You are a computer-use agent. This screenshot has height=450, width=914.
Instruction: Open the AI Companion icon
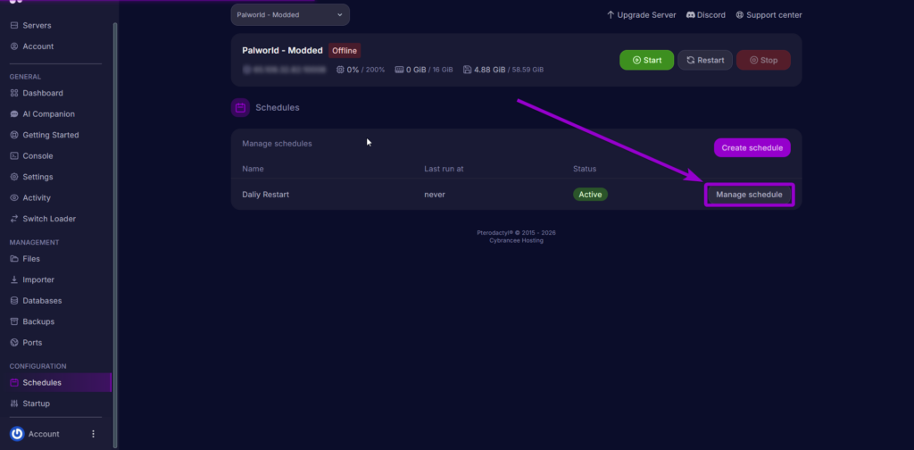coord(14,114)
